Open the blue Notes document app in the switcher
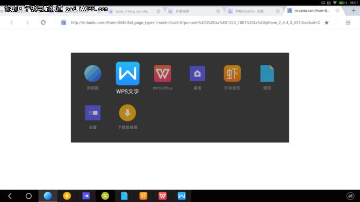 [267, 73]
